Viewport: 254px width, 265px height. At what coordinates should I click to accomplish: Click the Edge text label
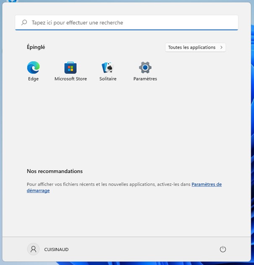33,79
